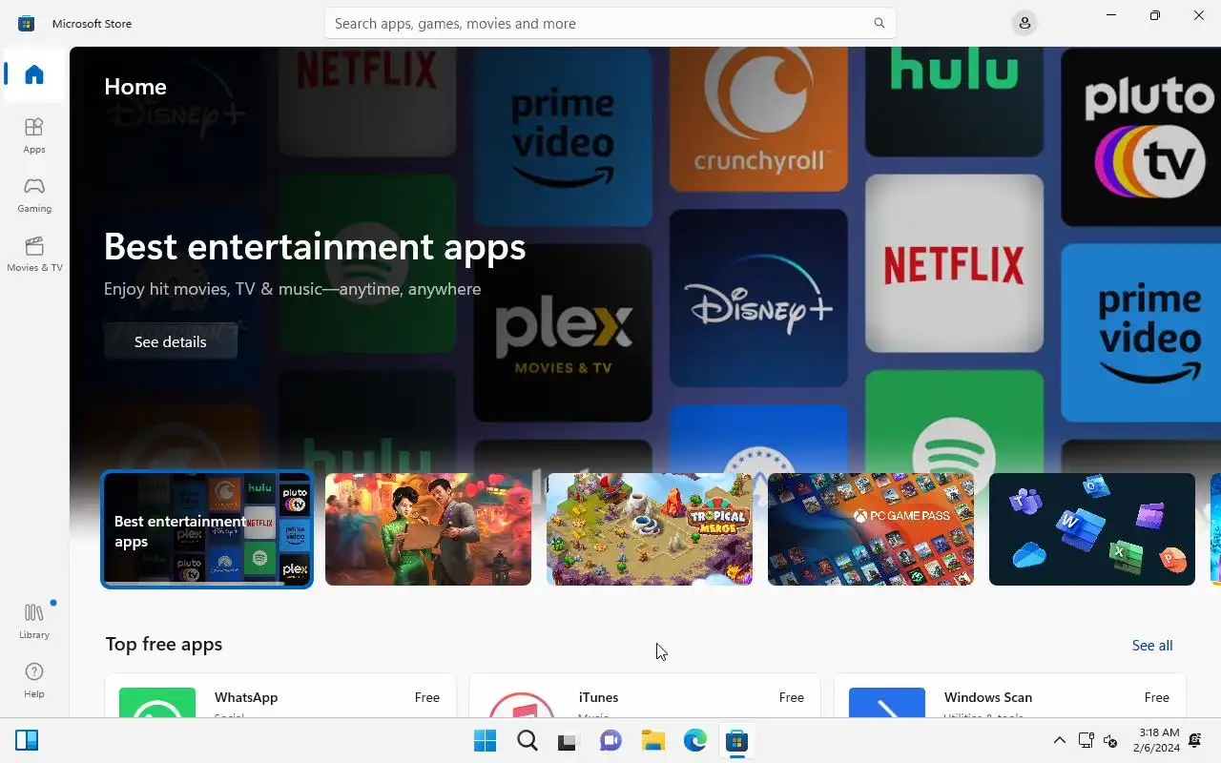Click Free price label on iTunes
This screenshot has height=763, width=1221.
tap(792, 697)
